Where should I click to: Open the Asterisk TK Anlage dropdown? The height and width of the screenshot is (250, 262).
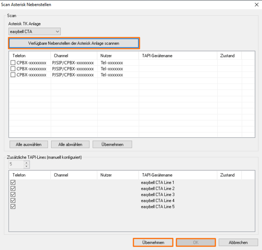35,31
